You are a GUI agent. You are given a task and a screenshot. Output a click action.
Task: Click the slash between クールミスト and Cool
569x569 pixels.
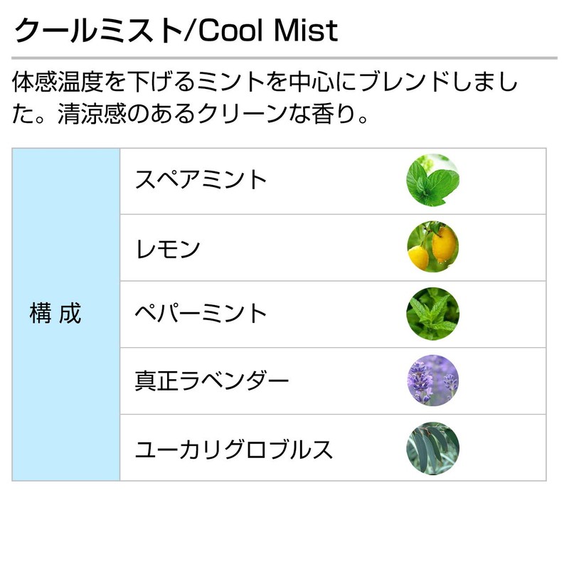[188, 31]
